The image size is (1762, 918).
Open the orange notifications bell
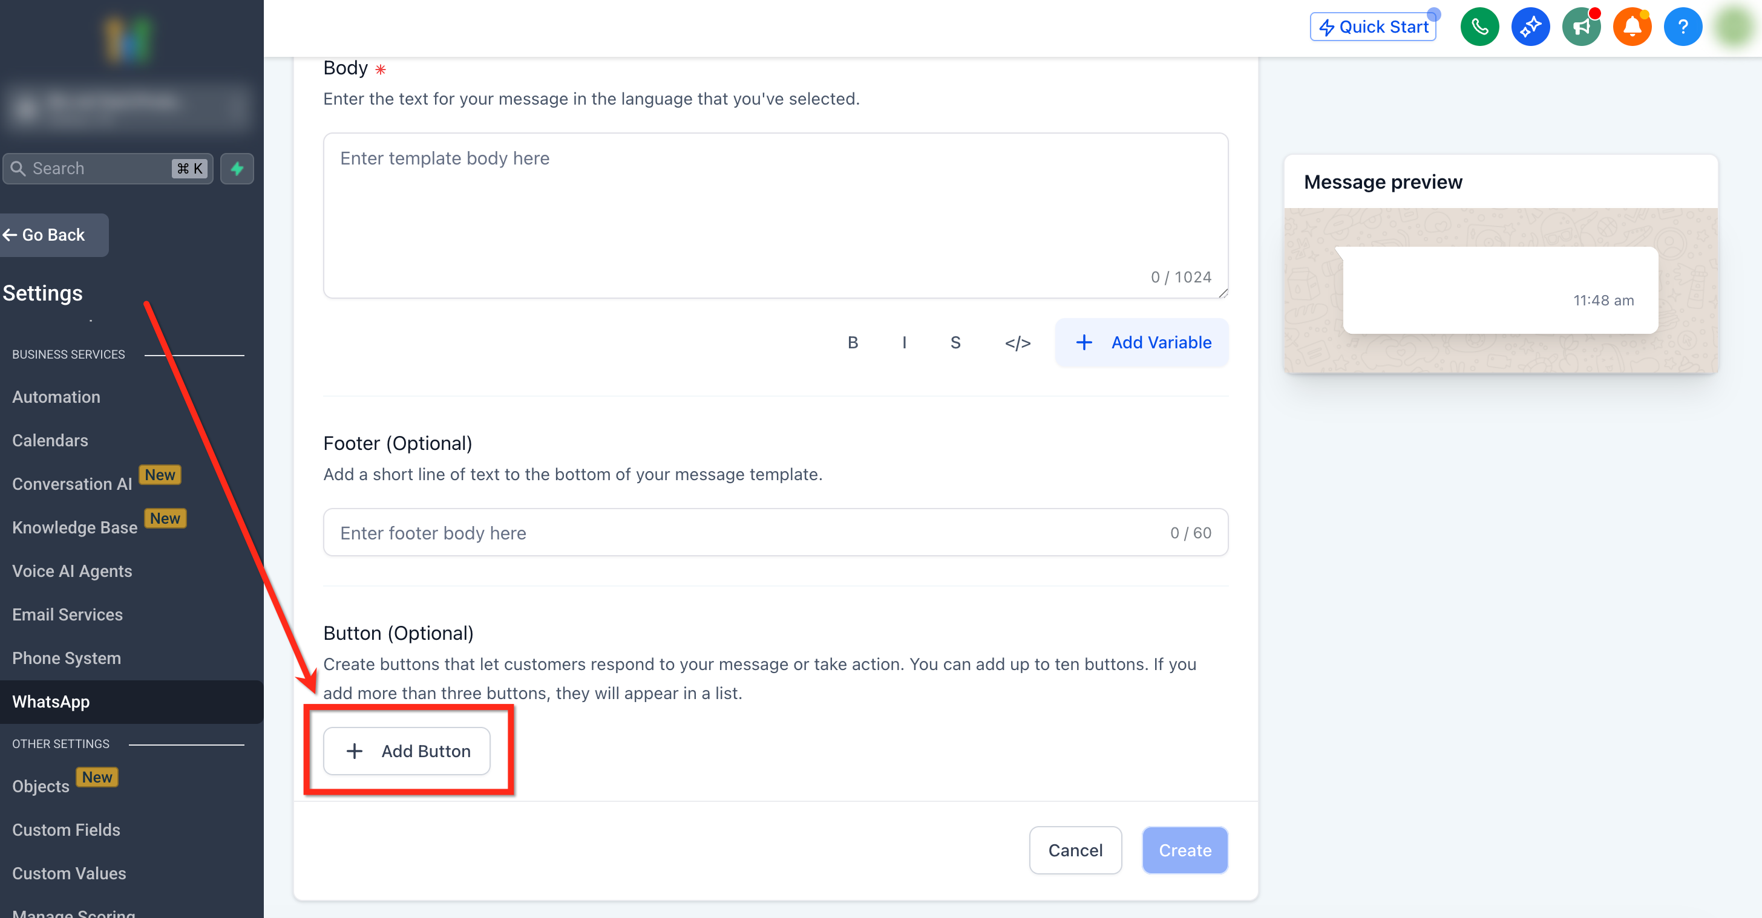point(1631,27)
